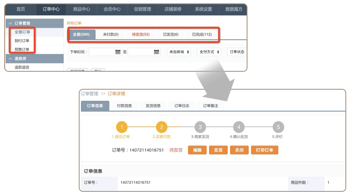This screenshot has width=350, height=196.
Task: Expand the 来自终端 dropdown
Action: [179, 52]
